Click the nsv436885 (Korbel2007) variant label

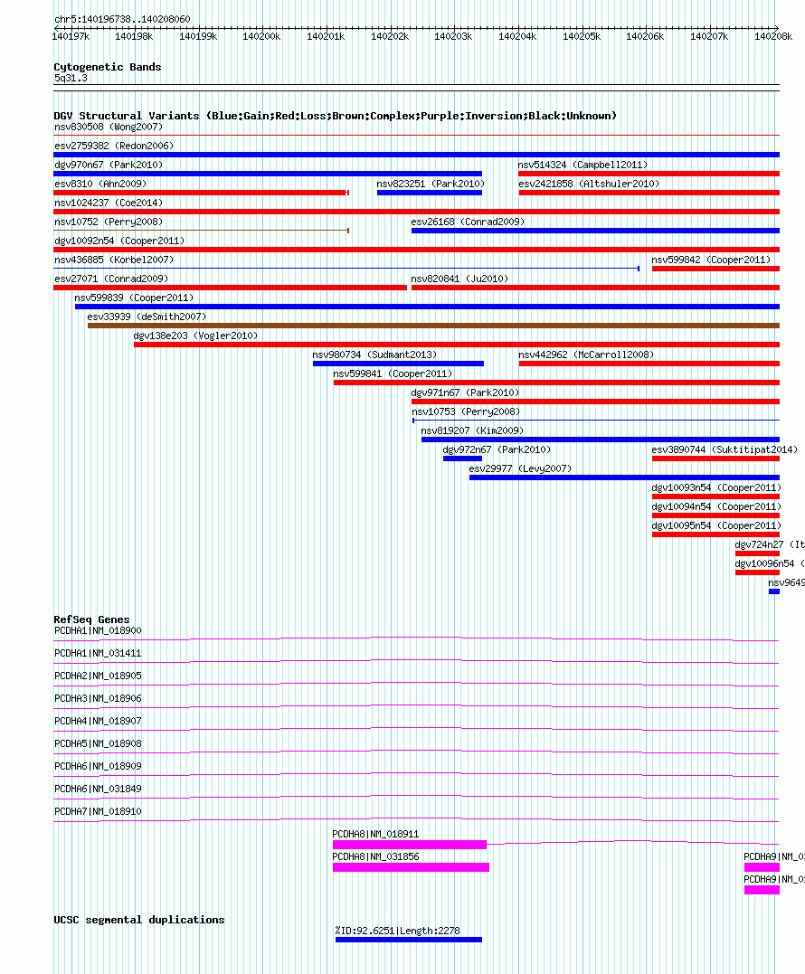[x=114, y=260]
